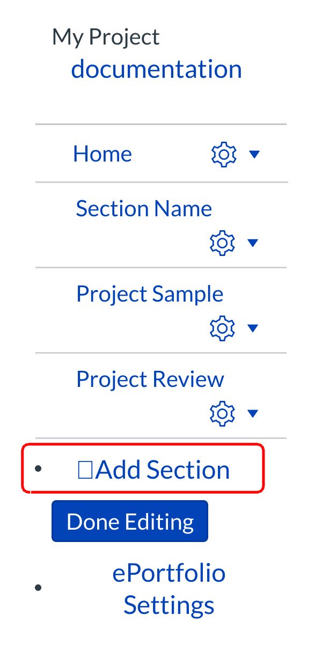Click the Add Section link

[162, 470]
